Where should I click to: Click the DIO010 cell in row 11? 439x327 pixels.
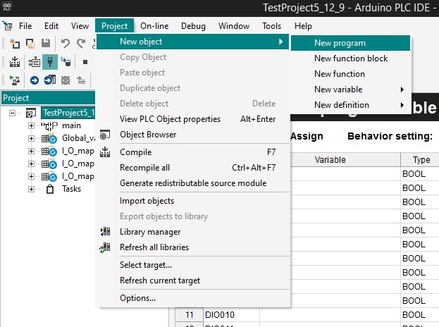coord(231,315)
